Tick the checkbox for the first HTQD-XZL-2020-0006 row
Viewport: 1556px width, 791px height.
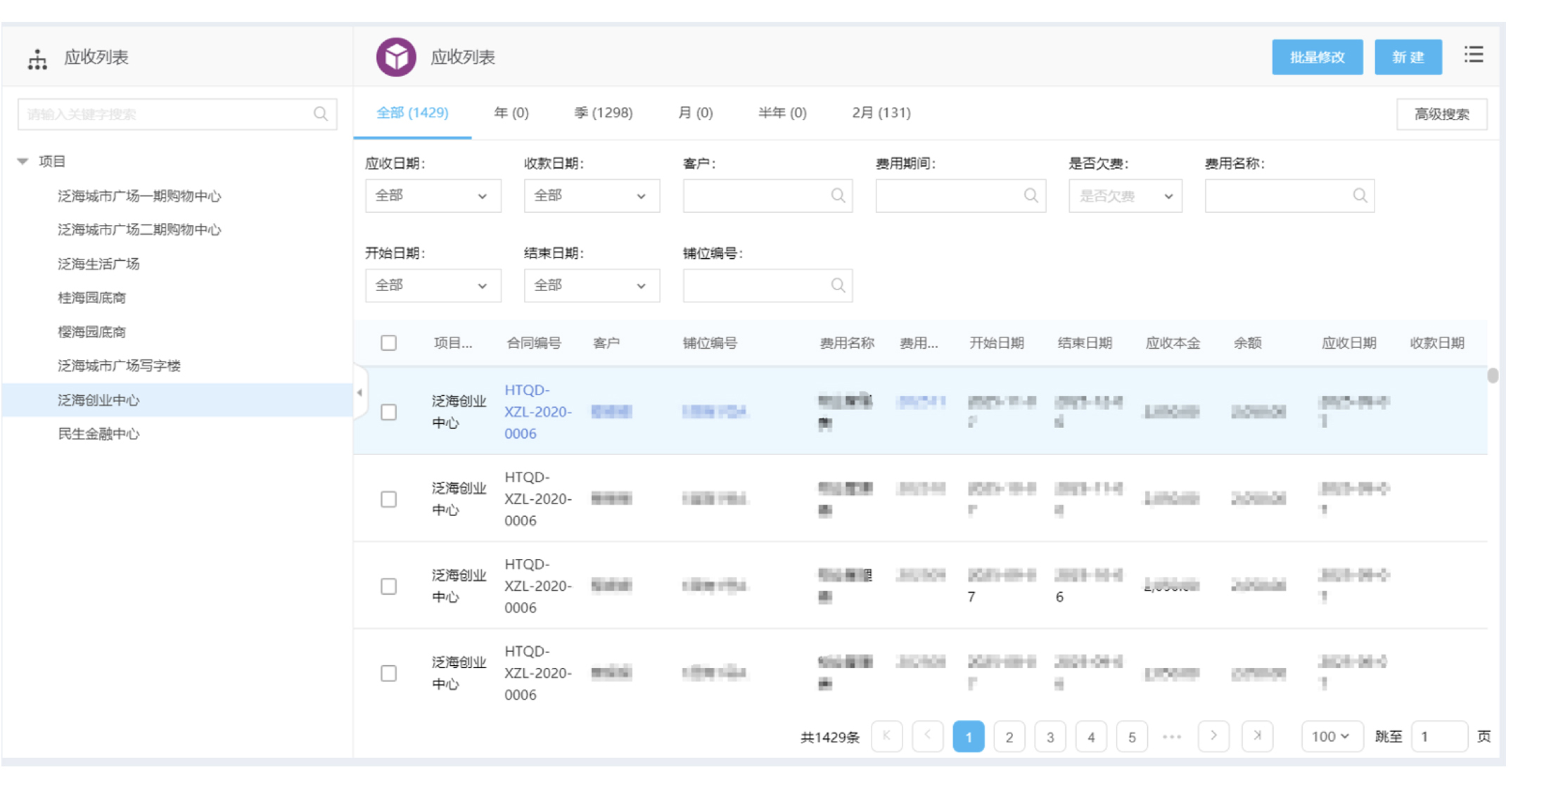click(388, 412)
